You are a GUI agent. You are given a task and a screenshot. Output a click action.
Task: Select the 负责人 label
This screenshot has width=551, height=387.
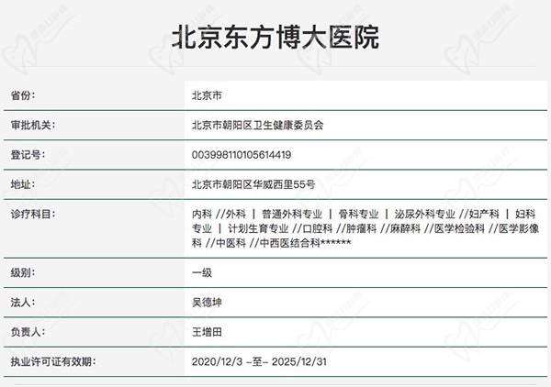click(28, 332)
